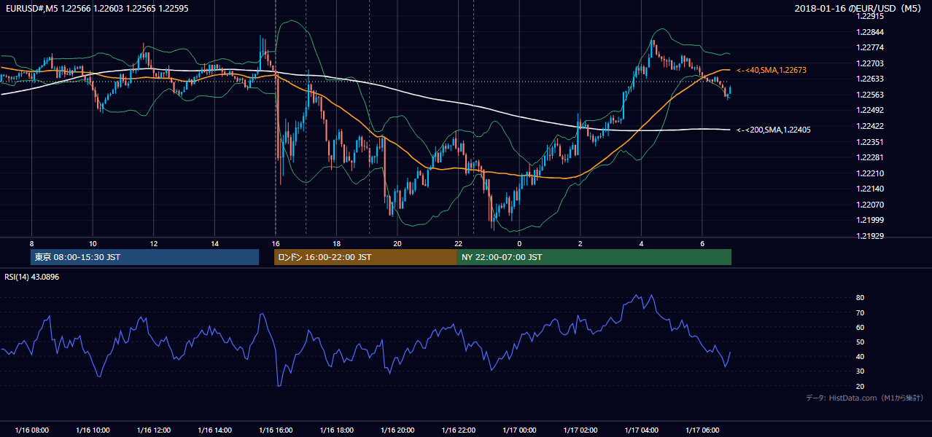Click the bottom time label 1/16 16:00
The image size is (932, 437).
[276, 430]
